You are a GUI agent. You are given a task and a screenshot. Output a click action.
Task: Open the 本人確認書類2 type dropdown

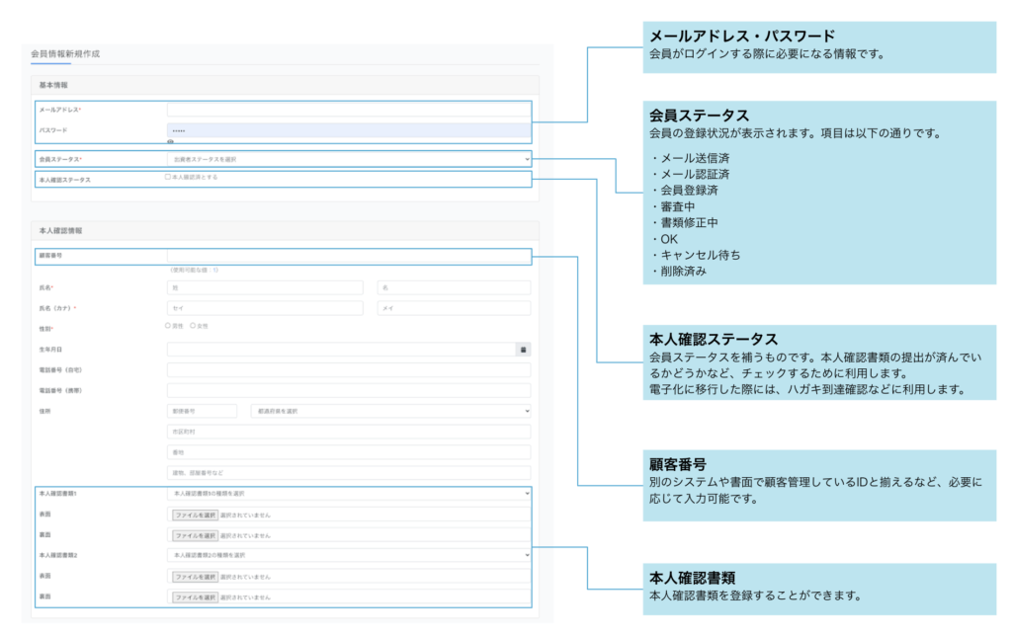pyautogui.click(x=349, y=555)
